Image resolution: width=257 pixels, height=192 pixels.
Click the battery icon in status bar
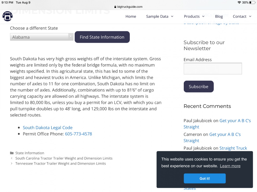point(252,3)
